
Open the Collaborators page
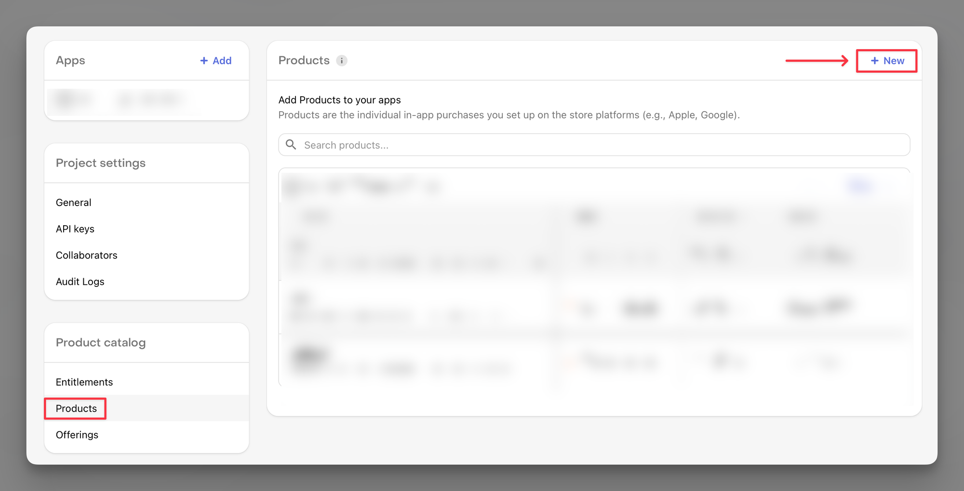pos(87,255)
